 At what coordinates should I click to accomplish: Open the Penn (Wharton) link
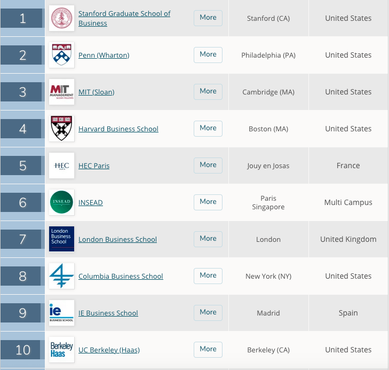click(104, 55)
